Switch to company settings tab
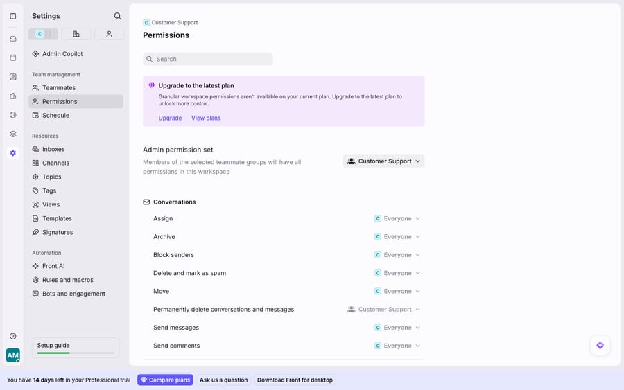 (76, 34)
